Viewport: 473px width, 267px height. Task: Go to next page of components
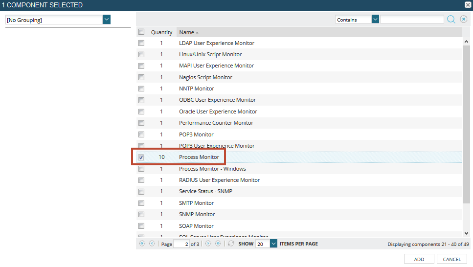coord(208,244)
